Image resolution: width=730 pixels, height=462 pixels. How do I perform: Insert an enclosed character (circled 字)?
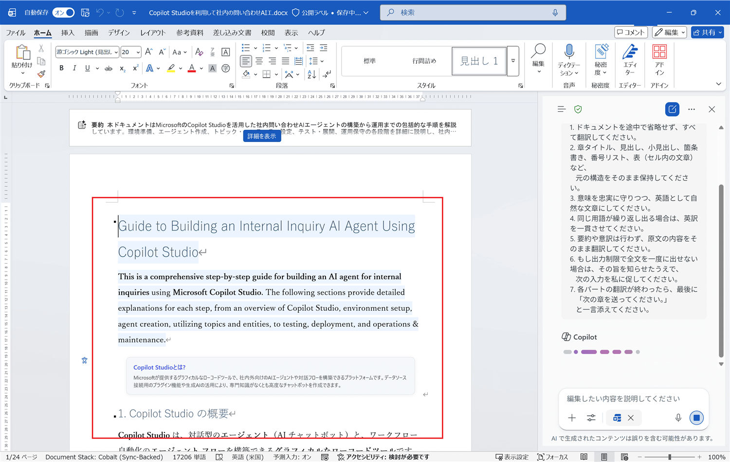225,69
